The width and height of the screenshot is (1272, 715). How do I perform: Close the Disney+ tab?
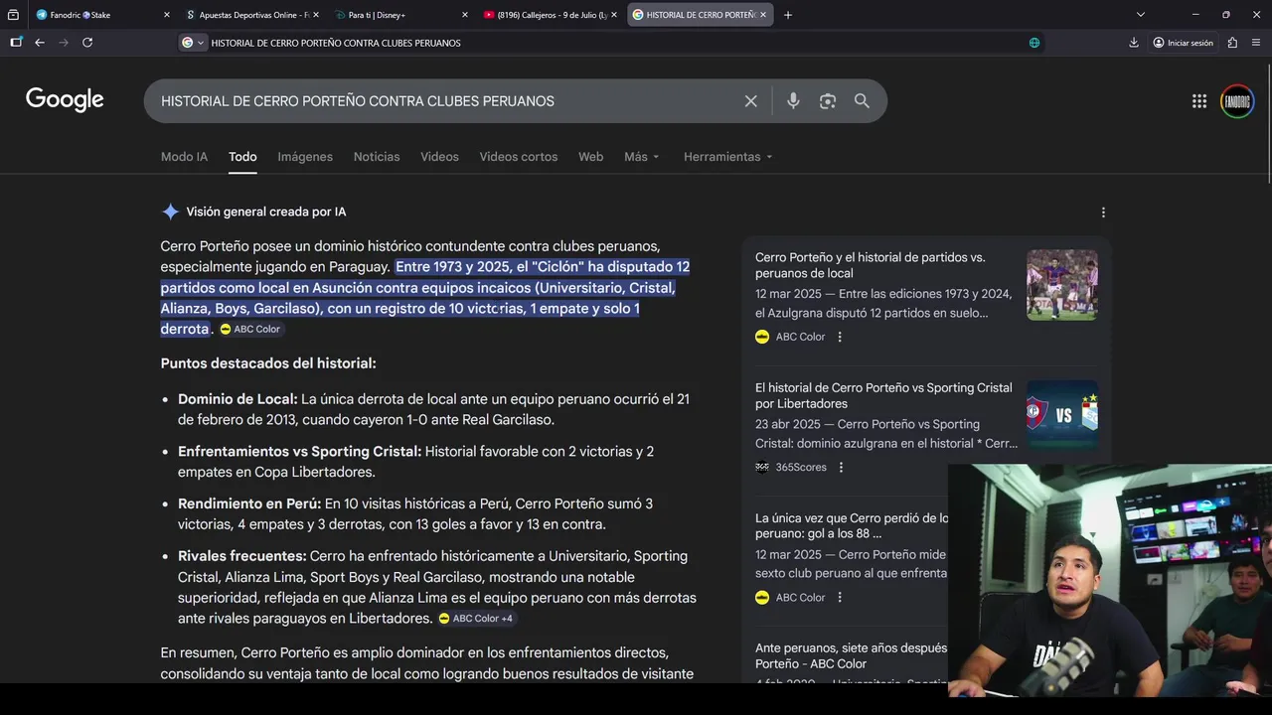465,15
